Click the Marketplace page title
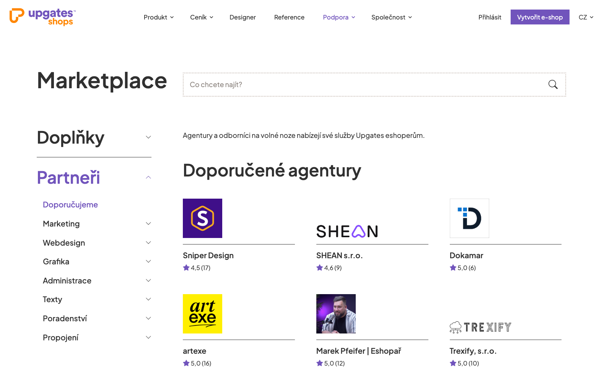The image size is (612, 382). coord(102,81)
